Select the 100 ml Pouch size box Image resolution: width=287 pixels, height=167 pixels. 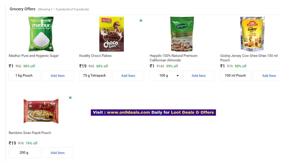pyautogui.click(x=236, y=76)
